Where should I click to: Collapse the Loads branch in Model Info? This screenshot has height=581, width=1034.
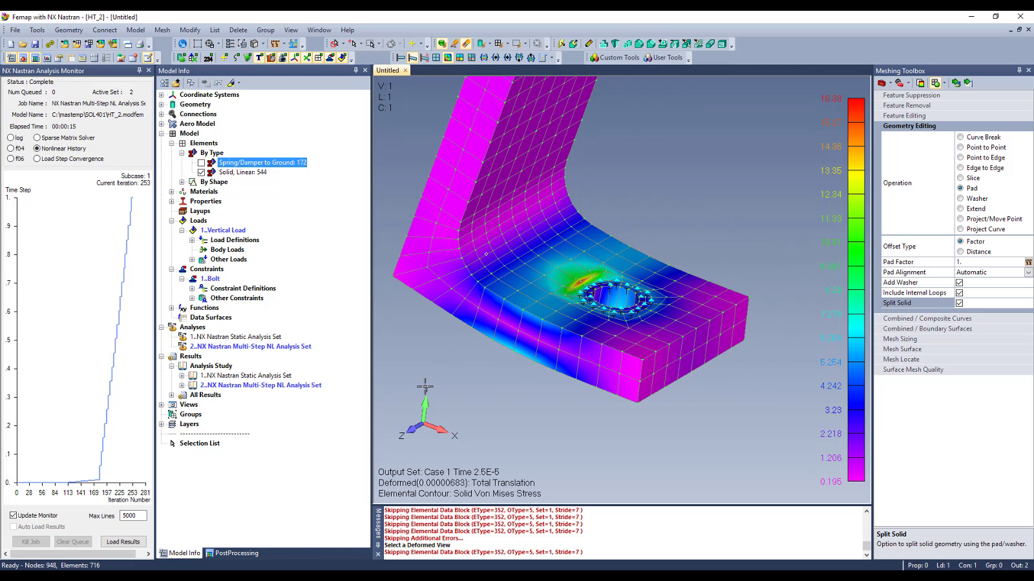[172, 220]
